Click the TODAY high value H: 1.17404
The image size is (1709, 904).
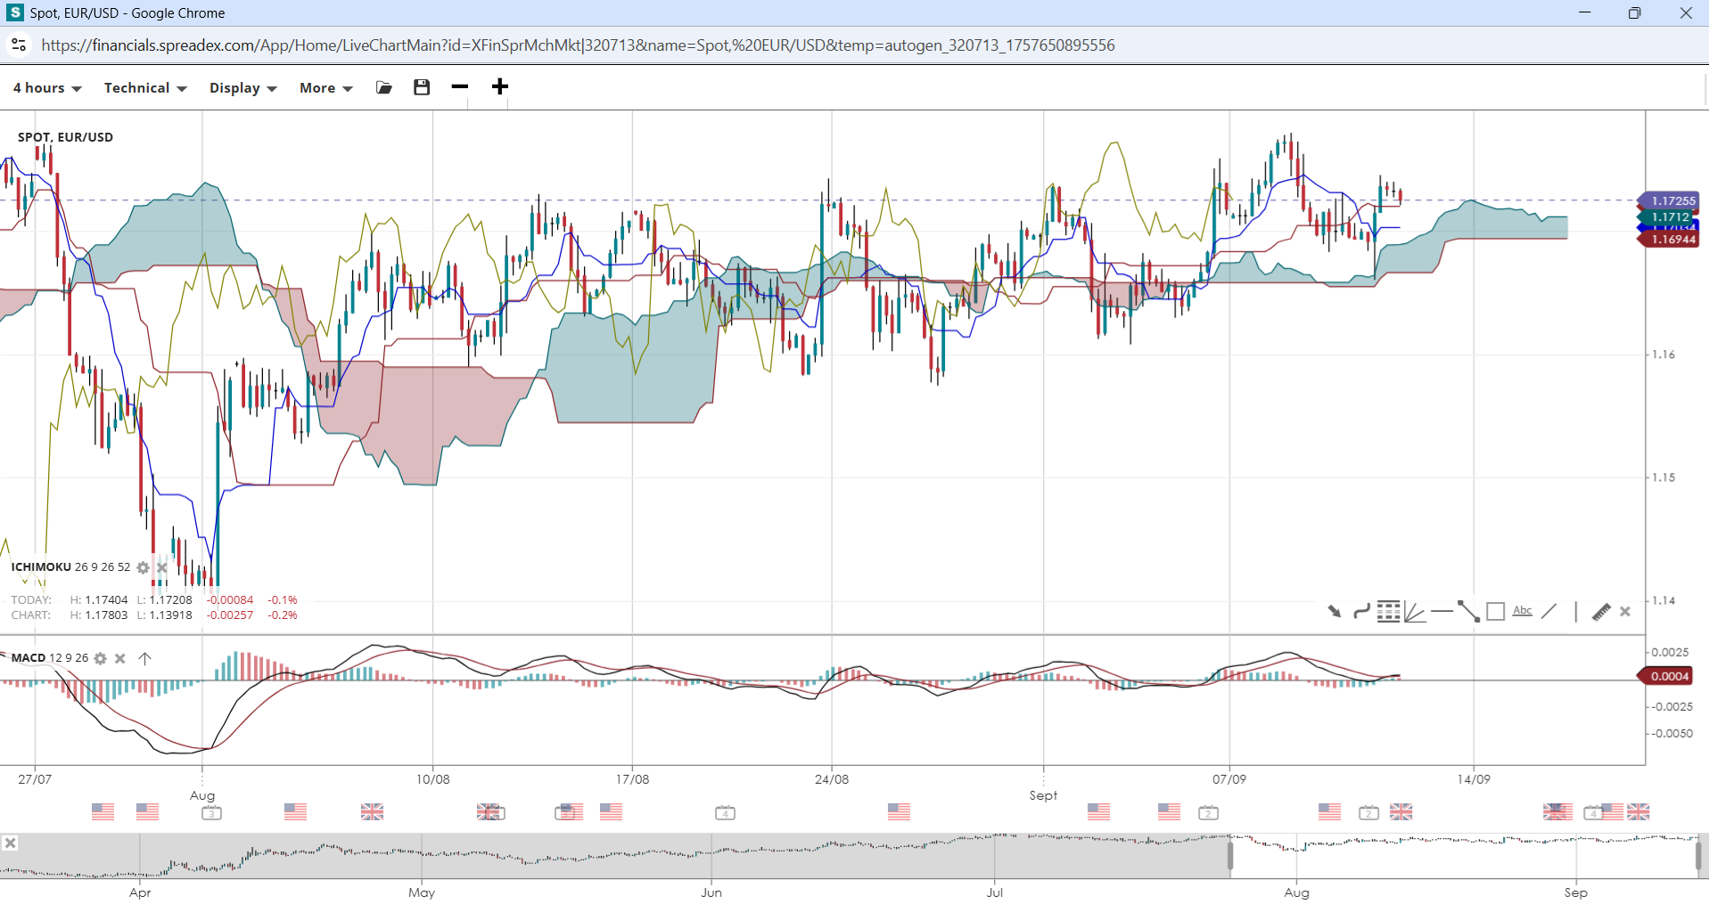click(99, 600)
